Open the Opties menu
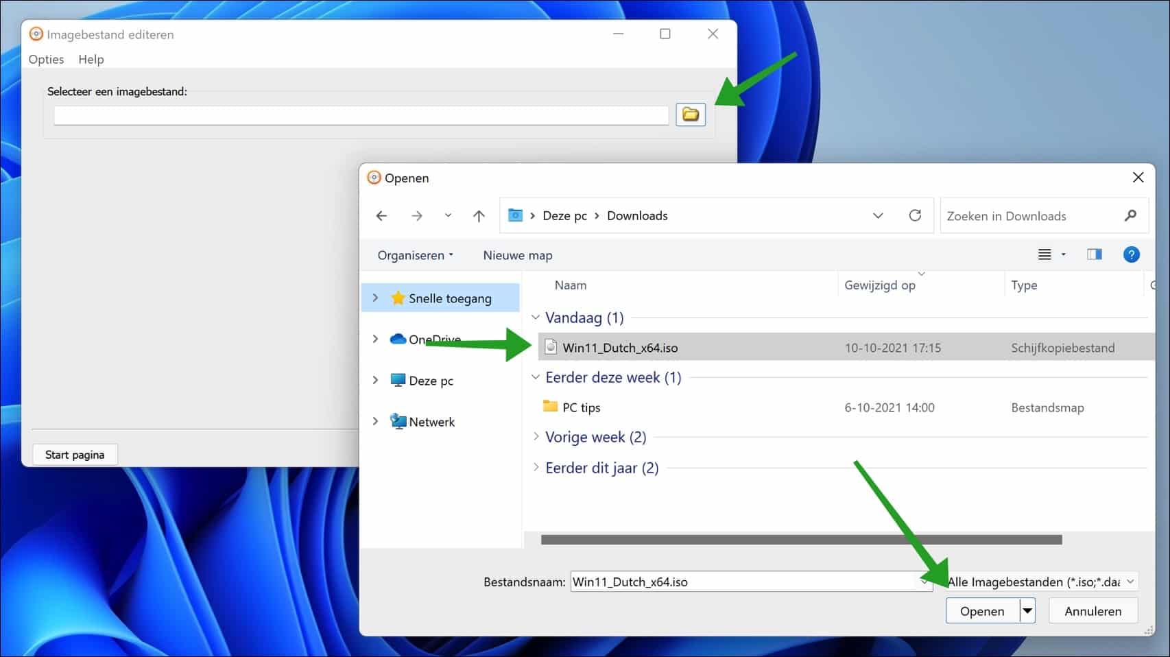Image resolution: width=1170 pixels, height=657 pixels. pos(45,59)
